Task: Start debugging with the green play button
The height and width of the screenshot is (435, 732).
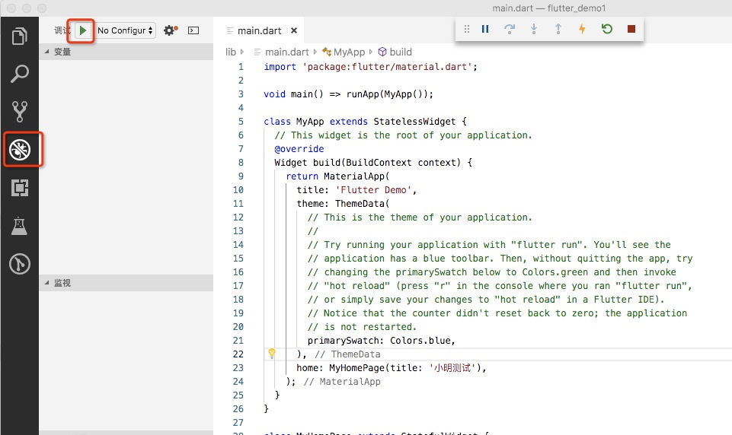Action: pyautogui.click(x=82, y=30)
